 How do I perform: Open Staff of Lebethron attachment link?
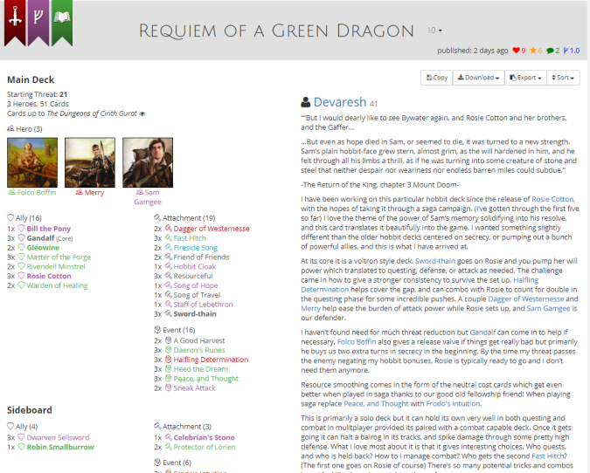click(x=203, y=305)
